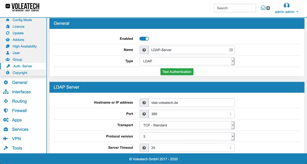Viewport: 307px width, 164px height.
Task: Disable the Enabled switch
Action: pyautogui.click(x=144, y=39)
